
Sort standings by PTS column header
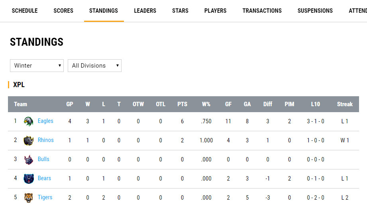(x=182, y=104)
